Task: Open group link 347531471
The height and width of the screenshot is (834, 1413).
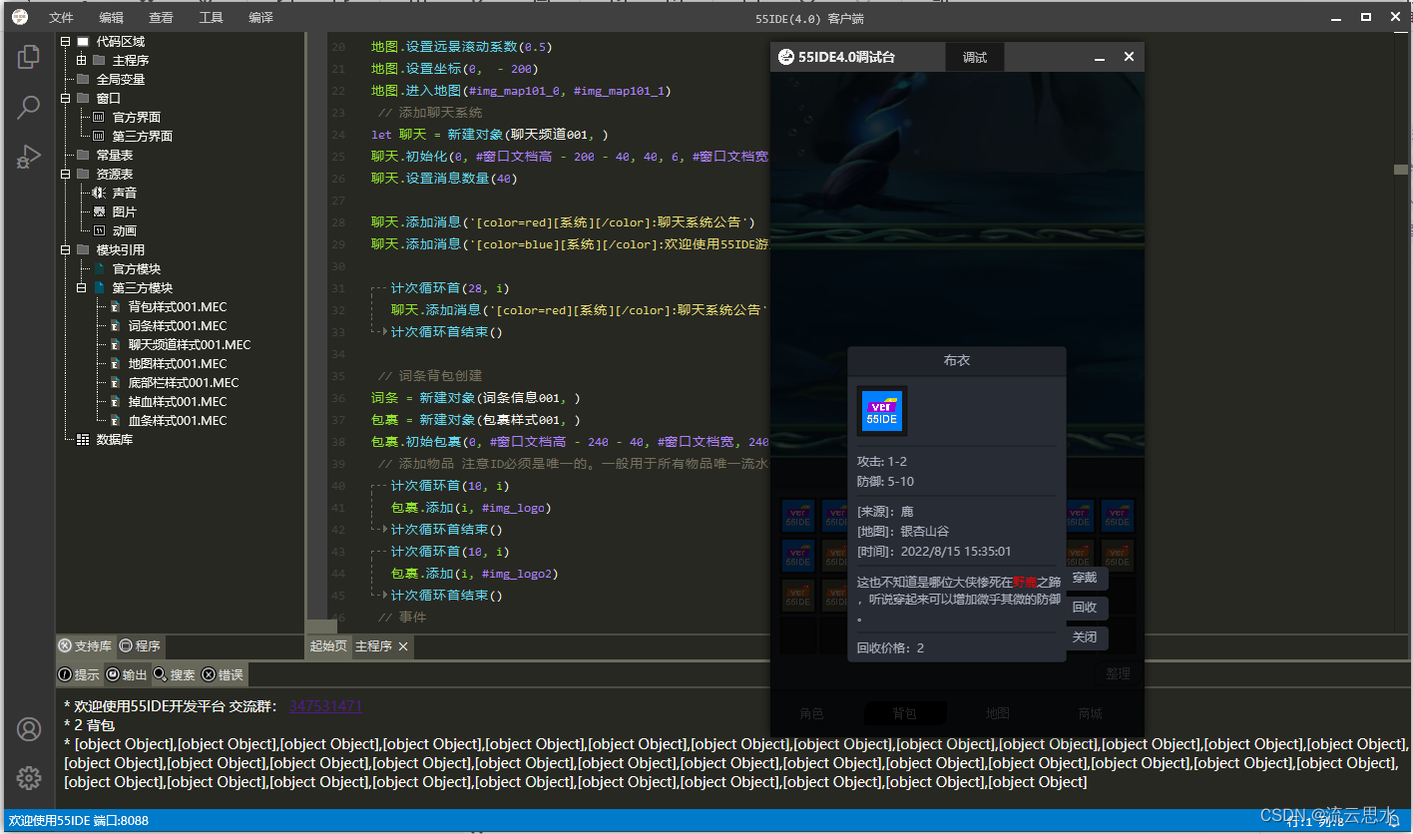Action: pos(325,706)
